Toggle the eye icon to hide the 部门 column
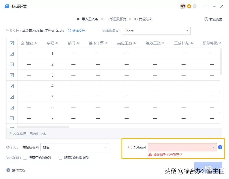This screenshot has width=229, height=179. point(78,43)
